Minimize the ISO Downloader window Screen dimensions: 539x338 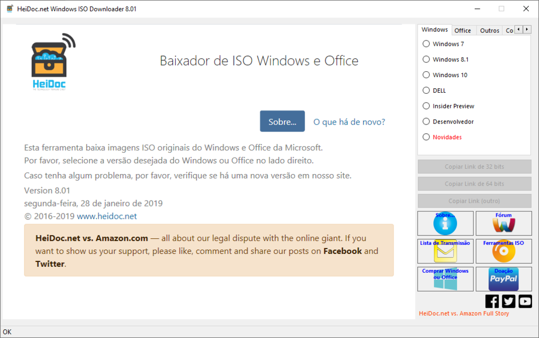[x=477, y=9]
